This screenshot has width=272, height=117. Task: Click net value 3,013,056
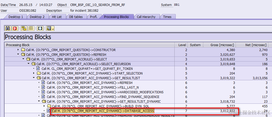[x=260, y=78]
